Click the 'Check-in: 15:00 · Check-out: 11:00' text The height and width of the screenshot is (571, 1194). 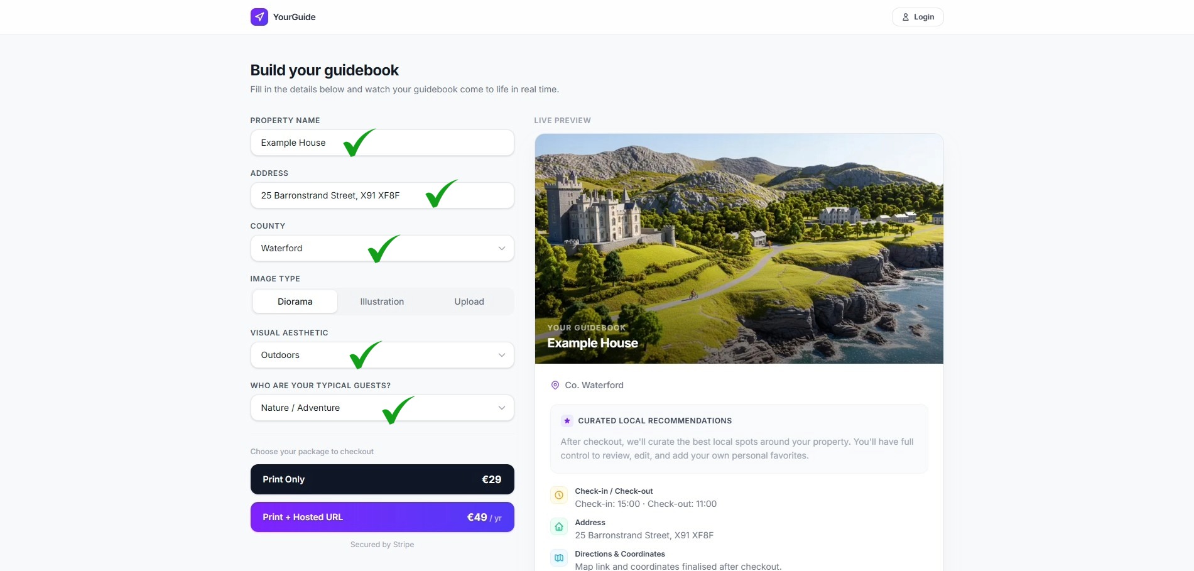point(646,504)
